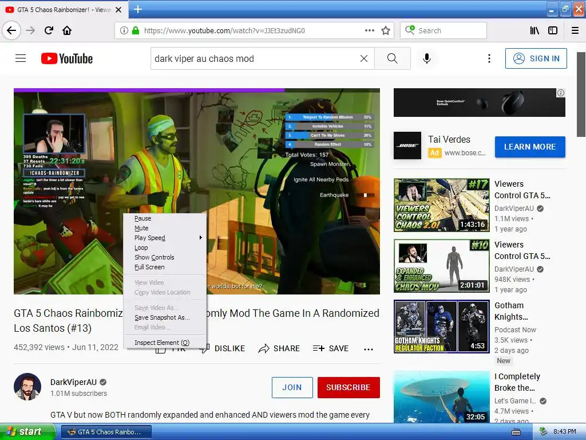Open the browser home page
The width and height of the screenshot is (586, 440).
pos(67,30)
